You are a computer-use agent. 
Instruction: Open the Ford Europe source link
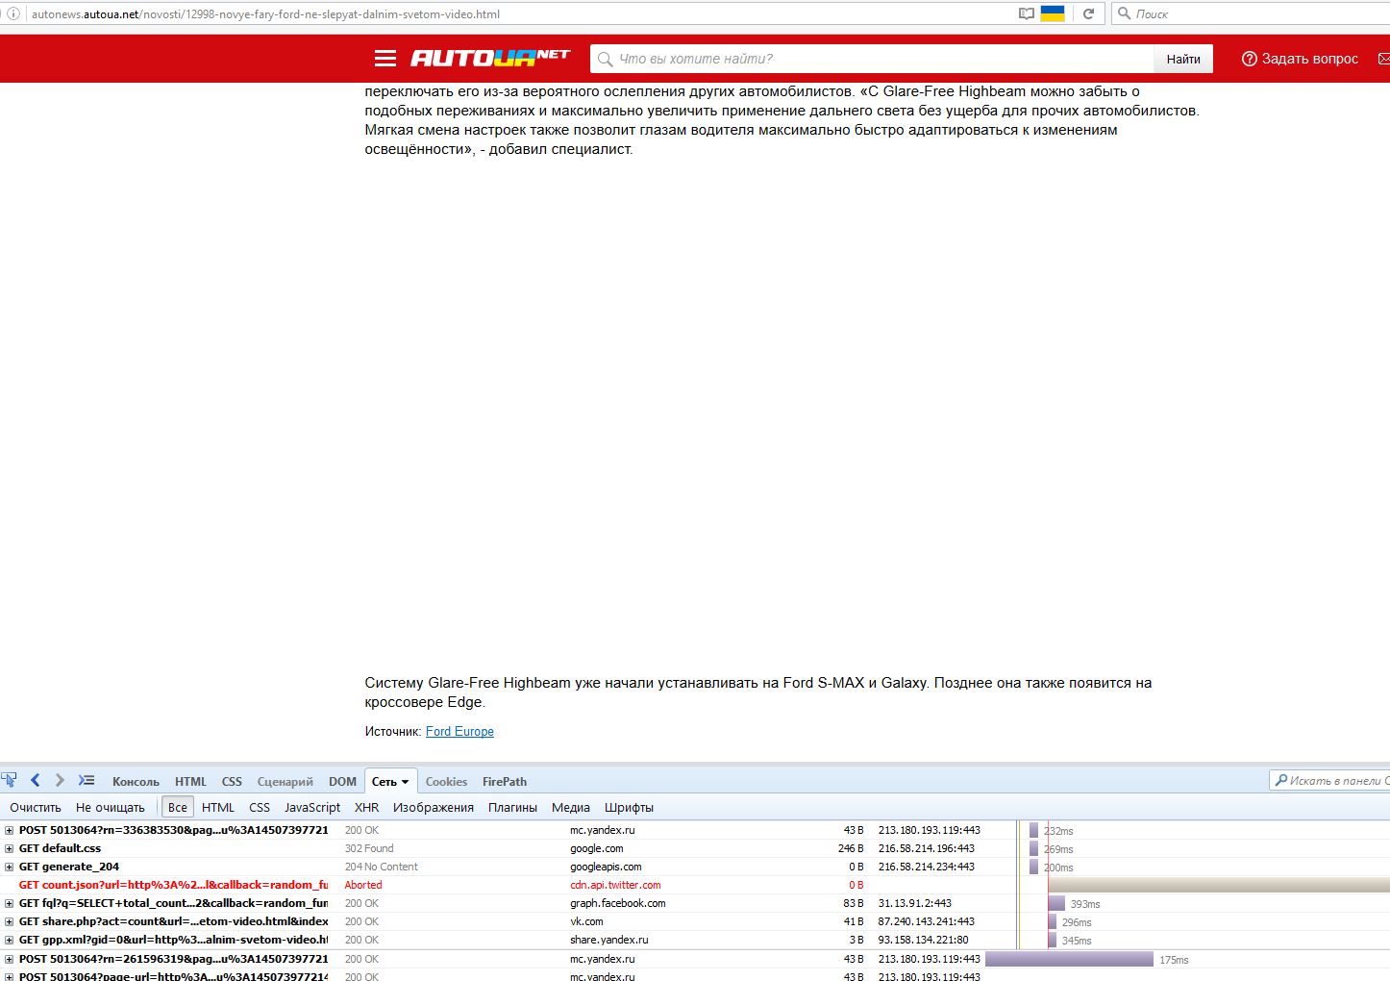(x=459, y=732)
